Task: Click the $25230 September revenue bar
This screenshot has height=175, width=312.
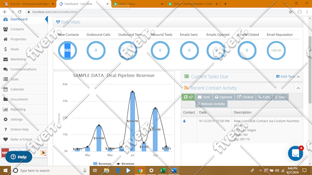Action: click(155, 130)
